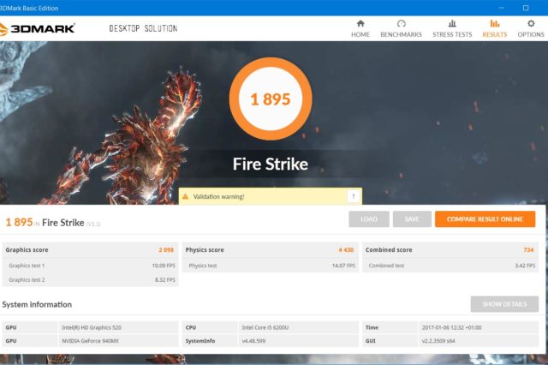The image size is (548, 365).
Task: Click the LOAD button
Action: pyautogui.click(x=369, y=219)
